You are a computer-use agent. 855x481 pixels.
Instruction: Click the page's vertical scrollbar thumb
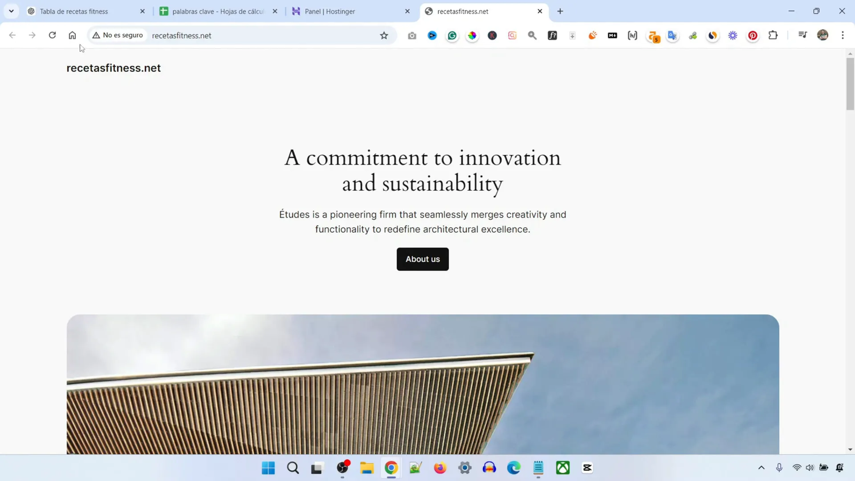click(850, 83)
